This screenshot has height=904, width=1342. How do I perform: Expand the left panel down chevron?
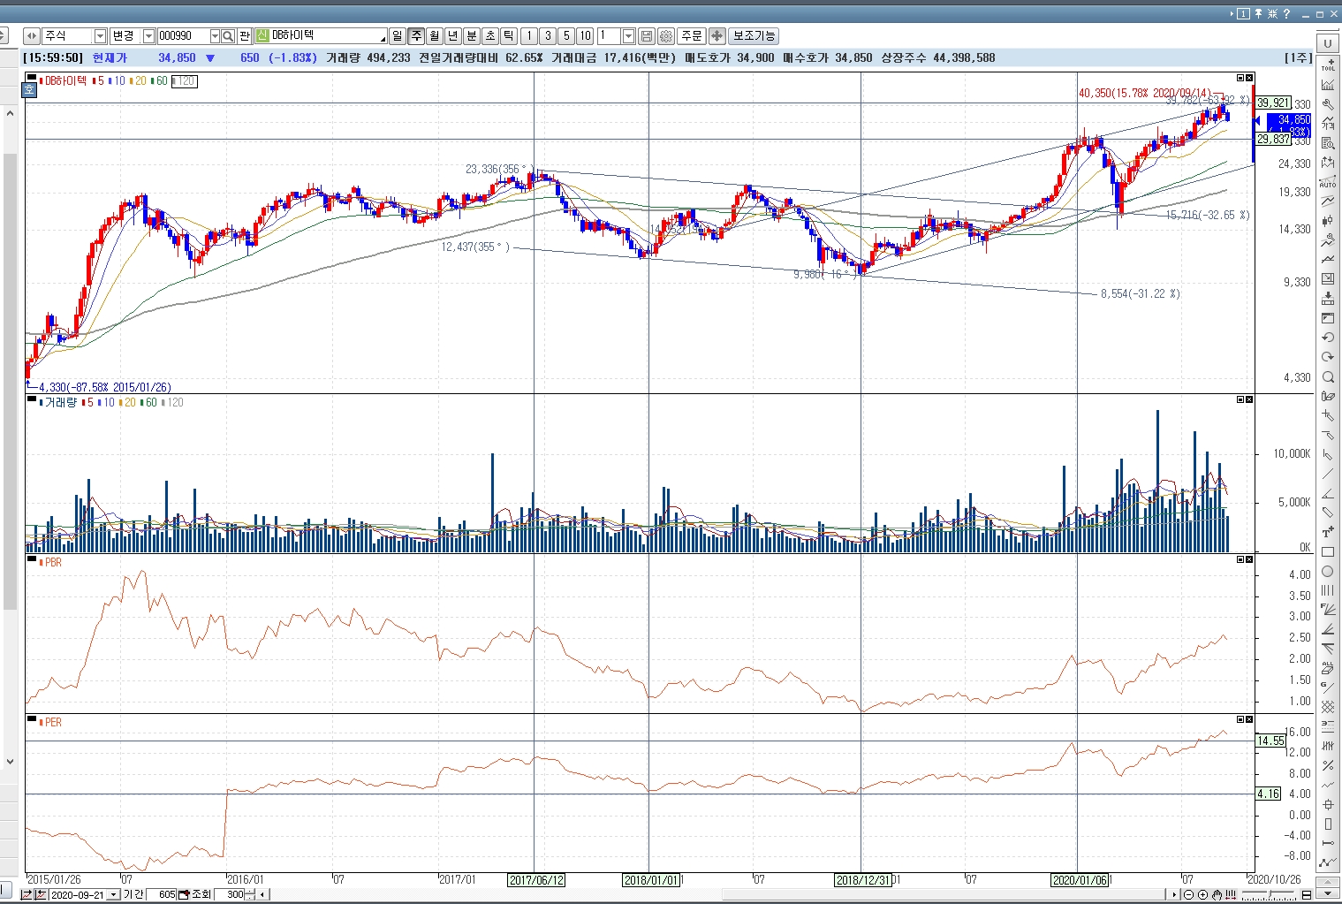[10, 762]
